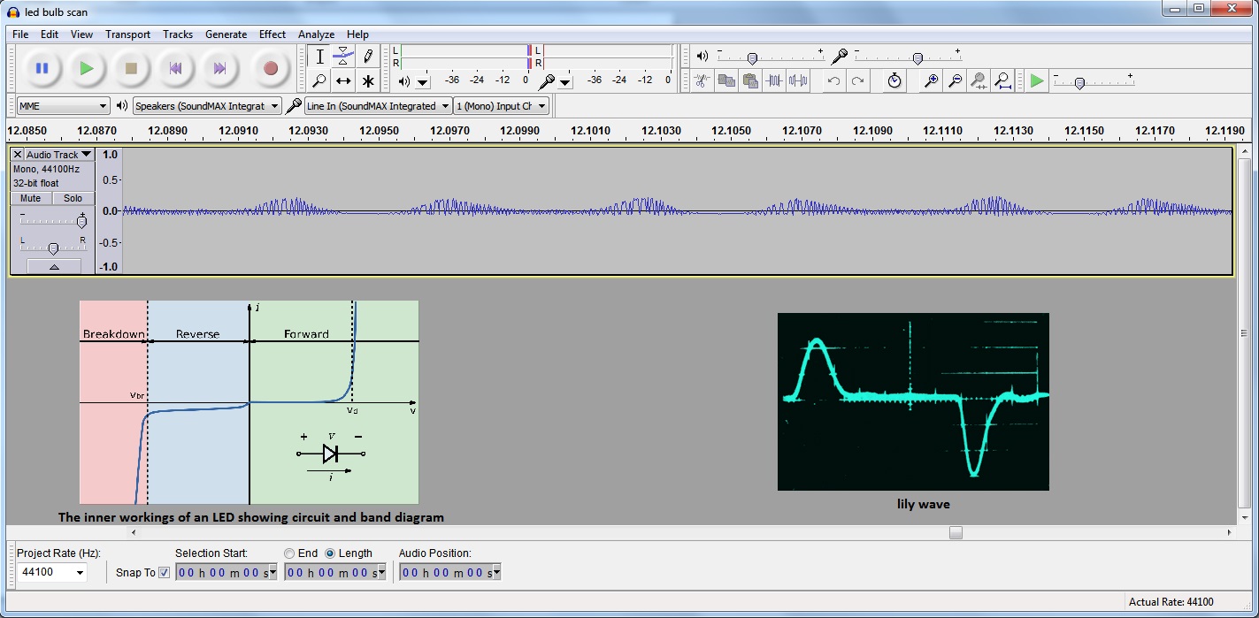Click the Zoom In magnifier icon
1259x618 pixels.
click(x=932, y=80)
